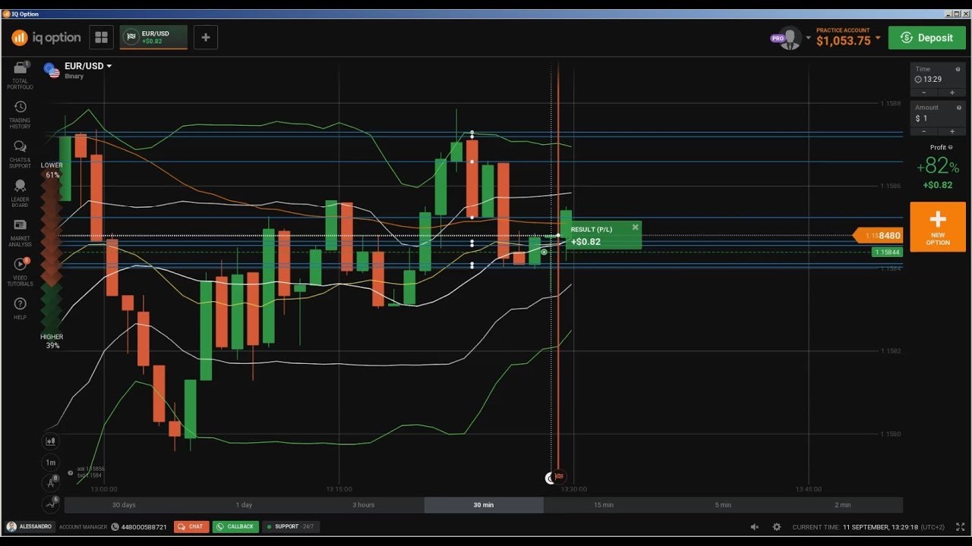The width and height of the screenshot is (972, 546).
Task: Select the 5 min time range
Action: (723, 505)
